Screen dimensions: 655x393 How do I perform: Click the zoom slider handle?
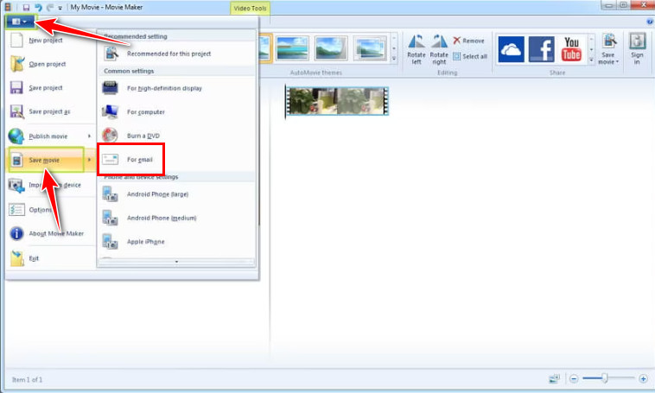606,378
